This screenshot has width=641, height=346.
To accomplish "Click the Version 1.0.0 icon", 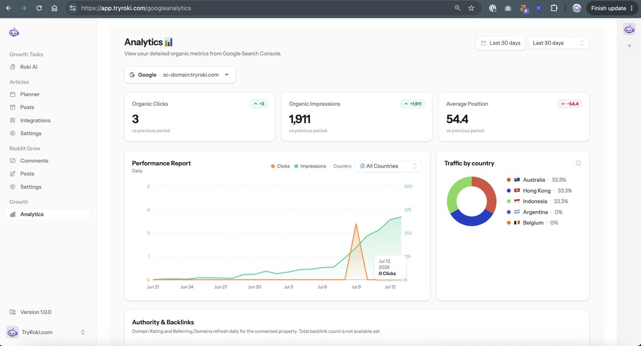I will [x=13, y=312].
